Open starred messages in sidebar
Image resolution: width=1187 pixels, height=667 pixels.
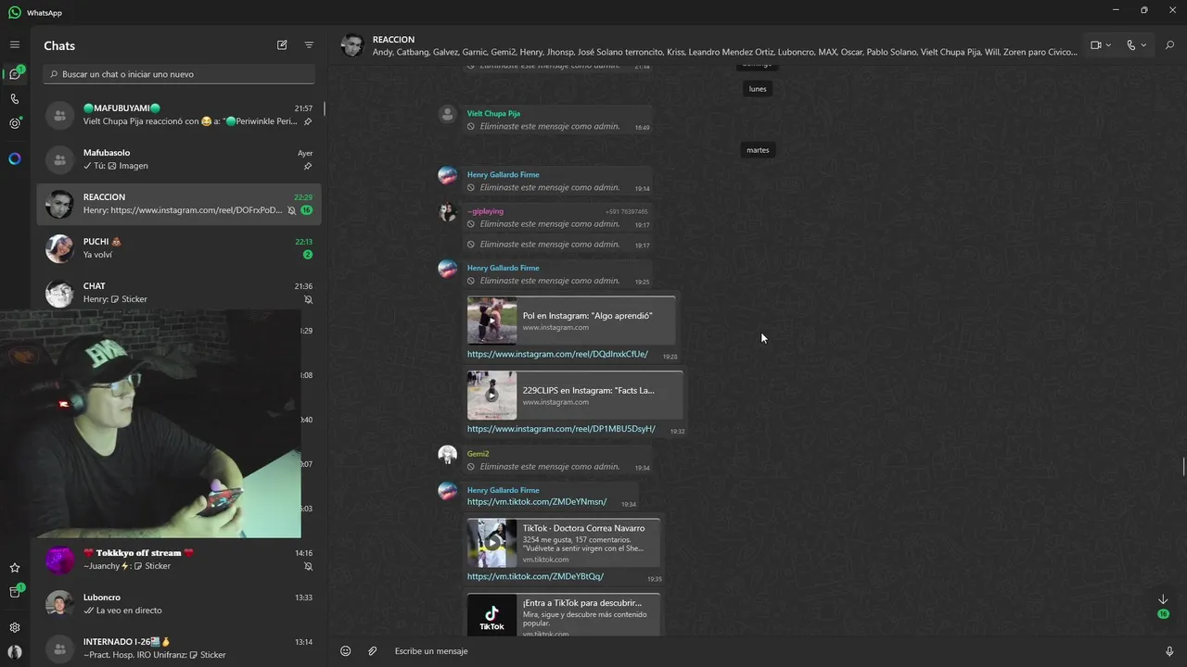pos(15,568)
